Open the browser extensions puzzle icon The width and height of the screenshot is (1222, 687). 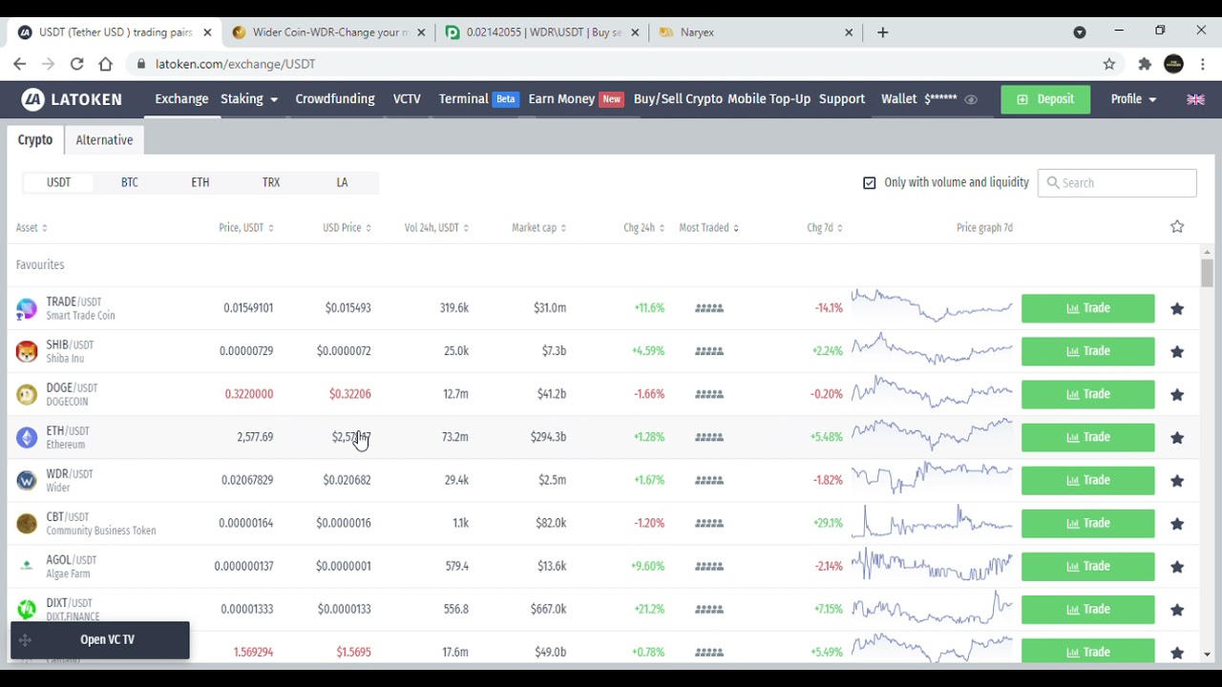click(1145, 64)
